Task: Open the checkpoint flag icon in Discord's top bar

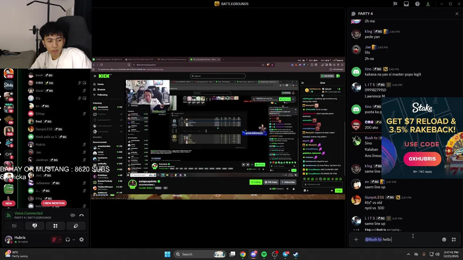Action: click(395, 4)
